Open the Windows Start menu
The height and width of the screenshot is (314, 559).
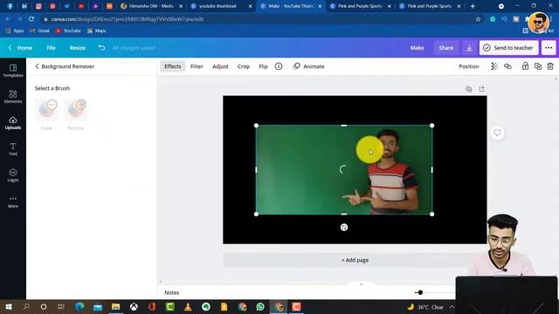pos(9,306)
